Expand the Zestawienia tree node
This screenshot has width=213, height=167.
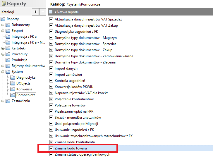click(3, 101)
